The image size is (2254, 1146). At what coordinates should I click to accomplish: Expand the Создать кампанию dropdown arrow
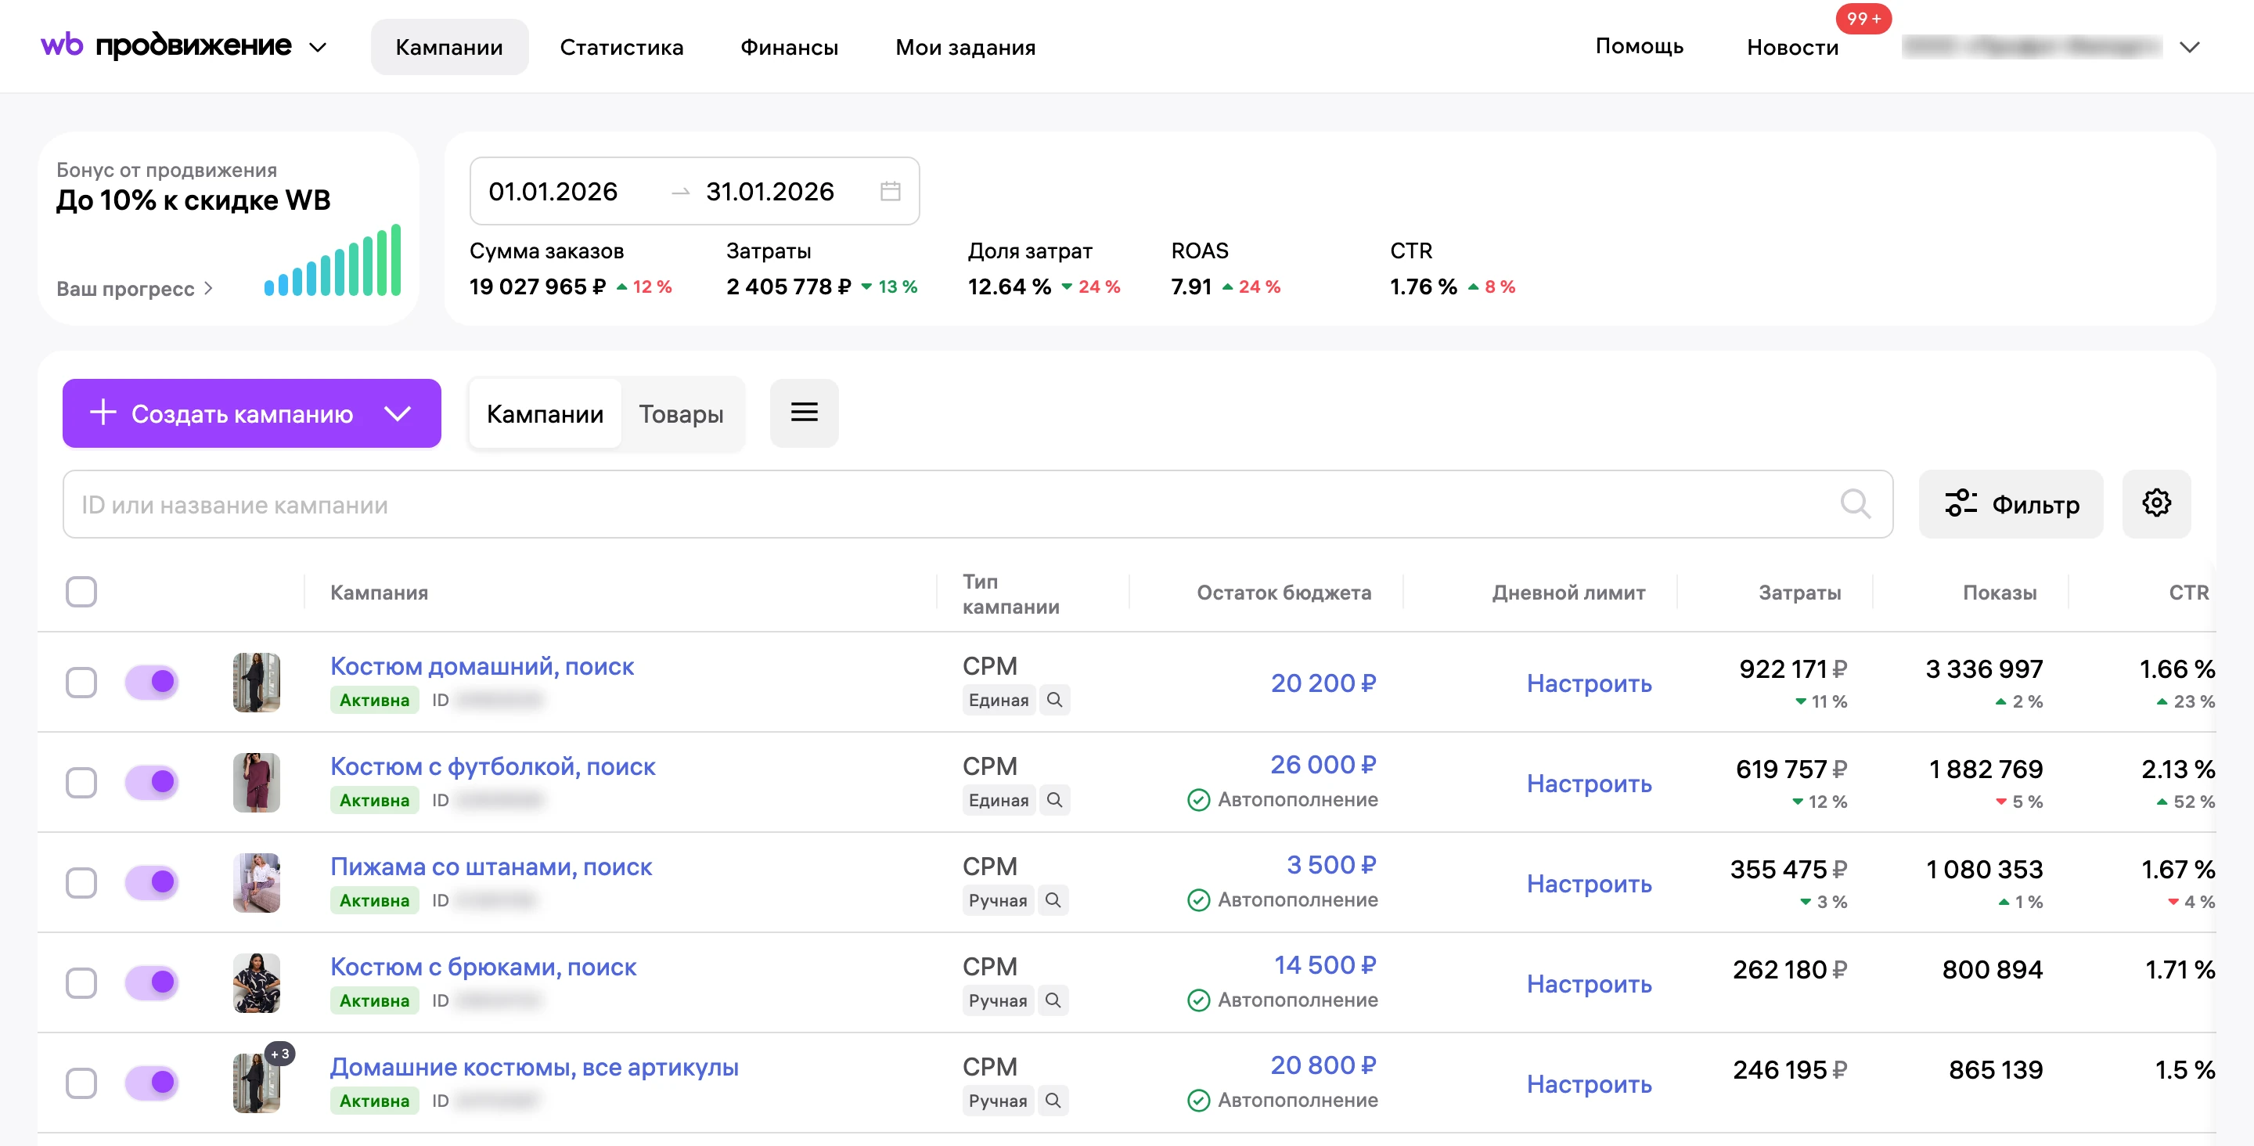click(398, 413)
